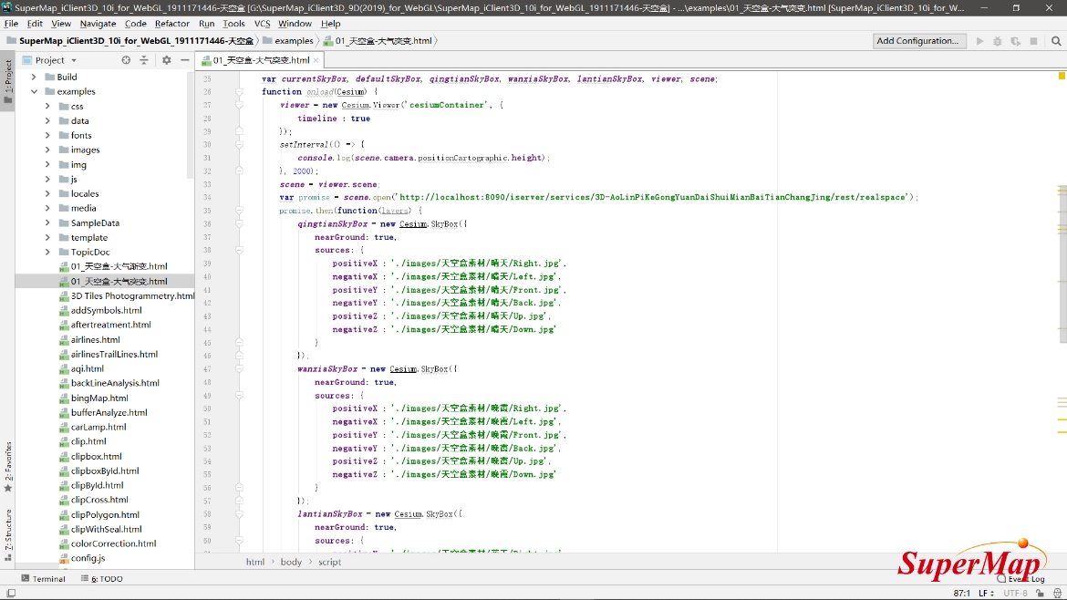1067x600 pixels.
Task: Open the Refactor menu
Action: click(171, 24)
